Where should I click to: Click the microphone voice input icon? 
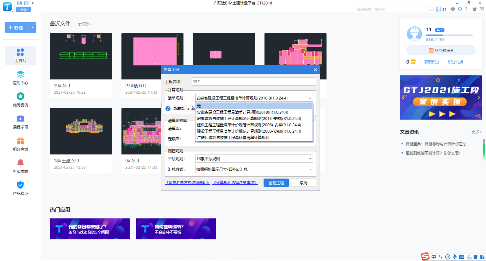(x=455, y=257)
